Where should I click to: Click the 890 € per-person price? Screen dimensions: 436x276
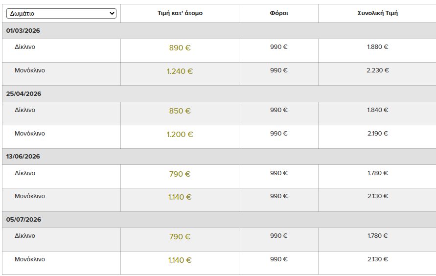click(x=180, y=48)
